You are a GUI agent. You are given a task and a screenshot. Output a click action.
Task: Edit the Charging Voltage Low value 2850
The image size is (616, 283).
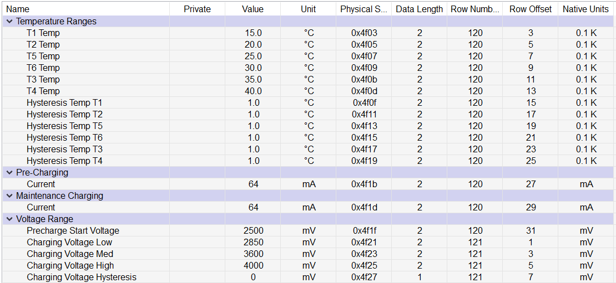253,243
